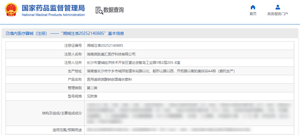300x135 pixels.
Task: Select the 产品名称 label cell
Action: coord(45,80)
